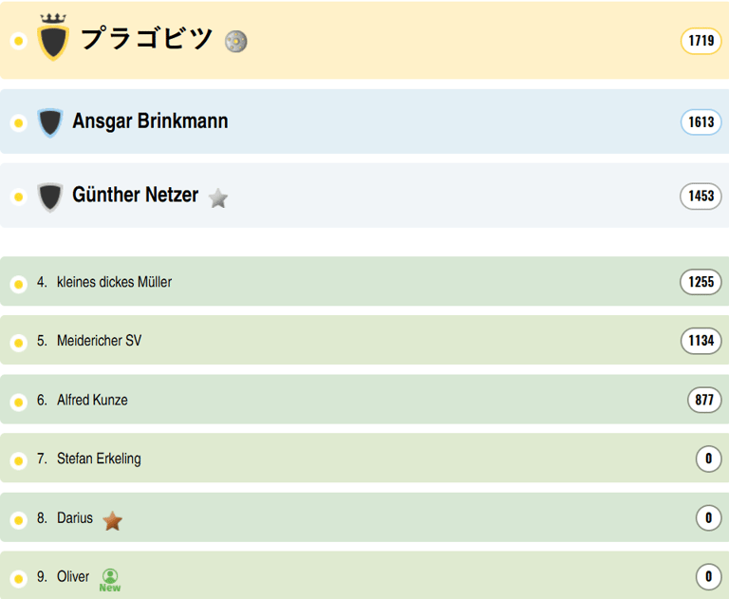The image size is (729, 599).
Task: Open player Ansgar Brinkmann's profile name
Action: (x=150, y=122)
